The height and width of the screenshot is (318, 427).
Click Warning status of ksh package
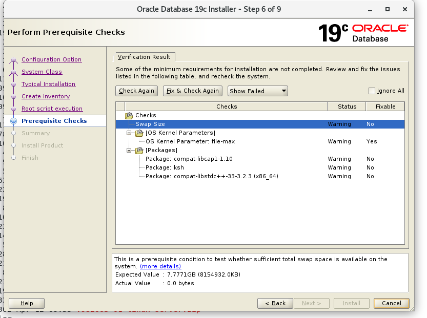pyautogui.click(x=339, y=167)
